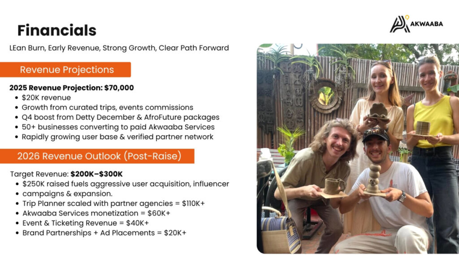Click the pottery group photo
459x258 pixels.
[358, 149]
